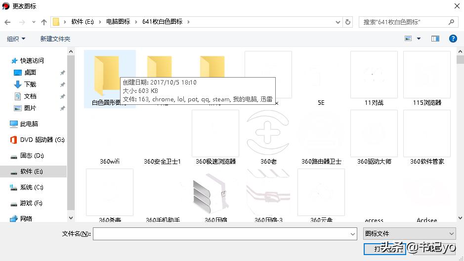464x261 pixels.
Task: Select 系统 (C:) drive
Action: (x=31, y=187)
